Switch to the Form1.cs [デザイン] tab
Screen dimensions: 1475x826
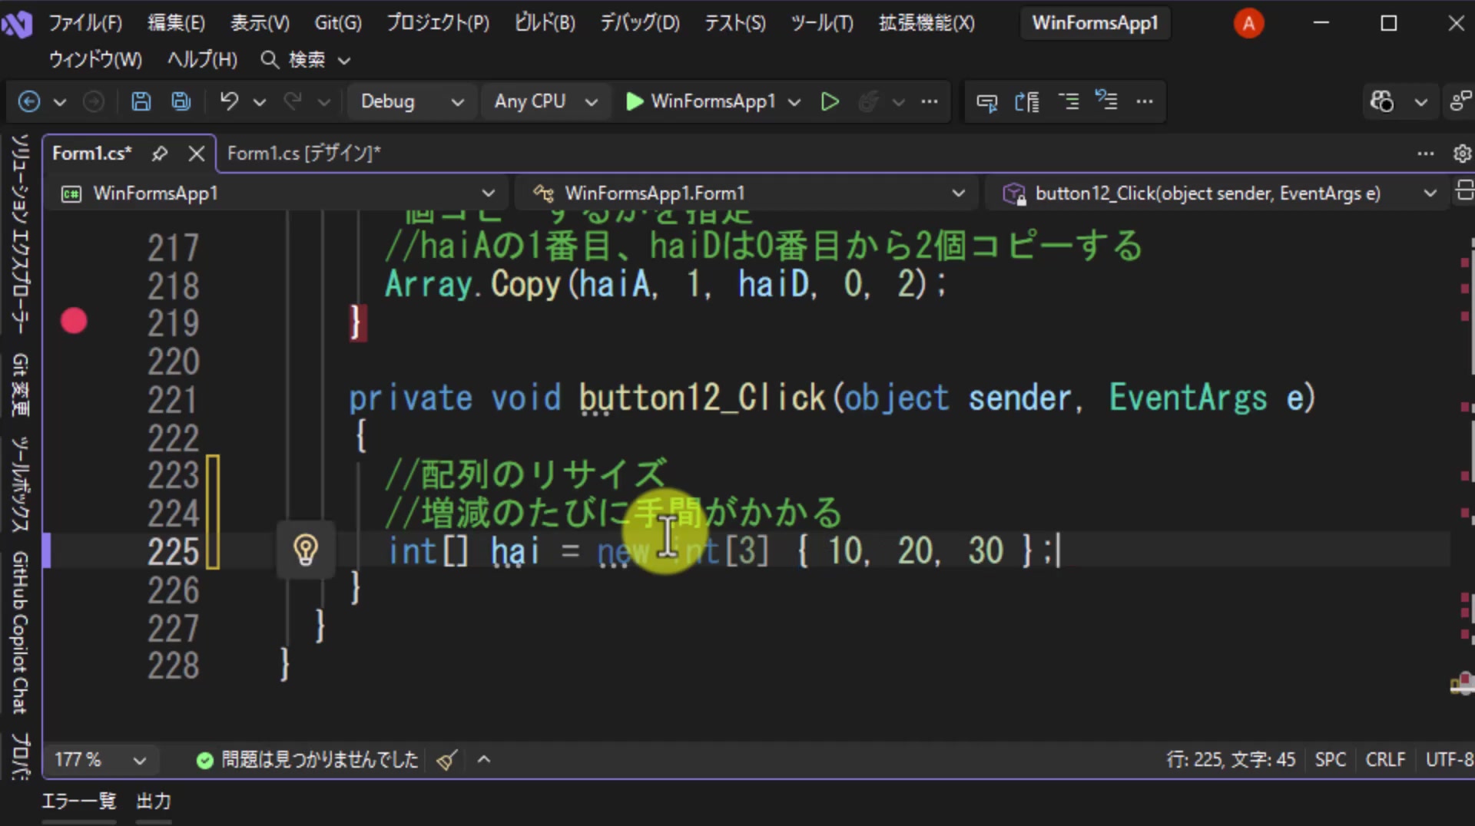coord(303,154)
